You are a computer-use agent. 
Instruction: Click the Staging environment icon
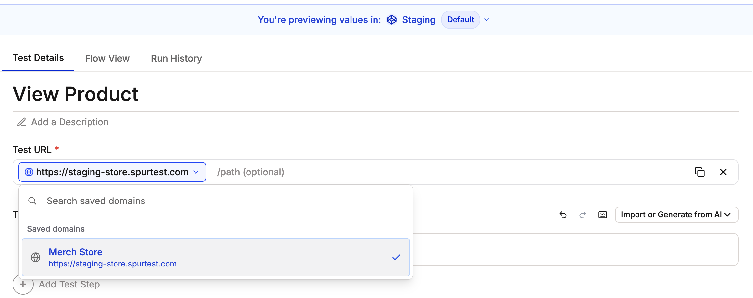click(x=391, y=20)
